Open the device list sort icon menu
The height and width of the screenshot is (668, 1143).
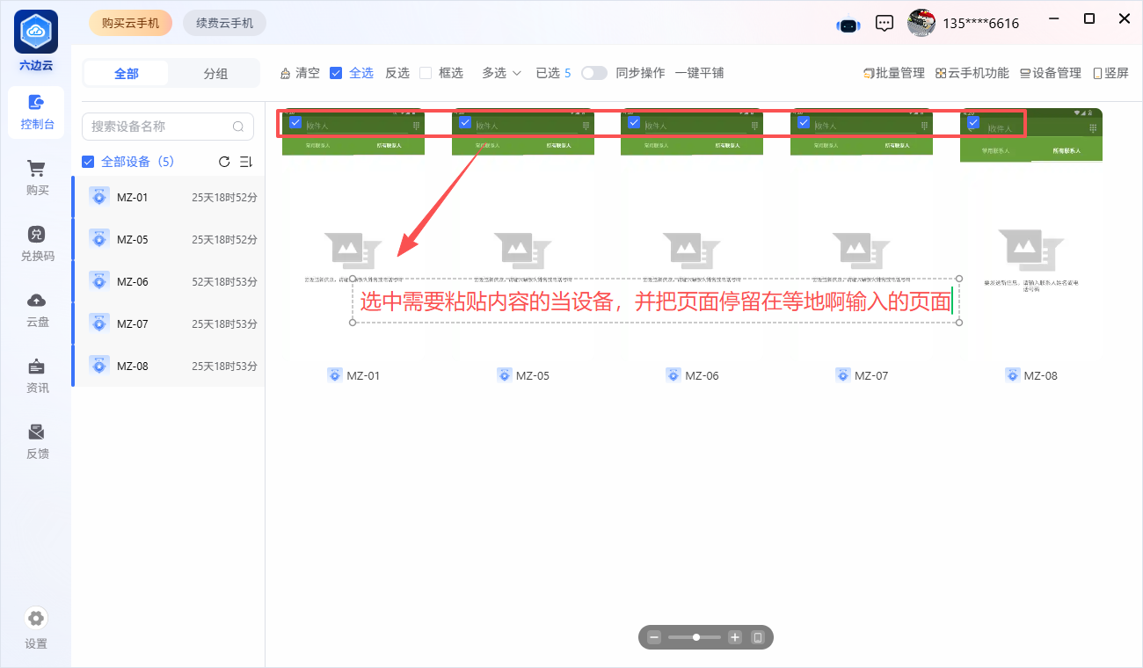(246, 162)
